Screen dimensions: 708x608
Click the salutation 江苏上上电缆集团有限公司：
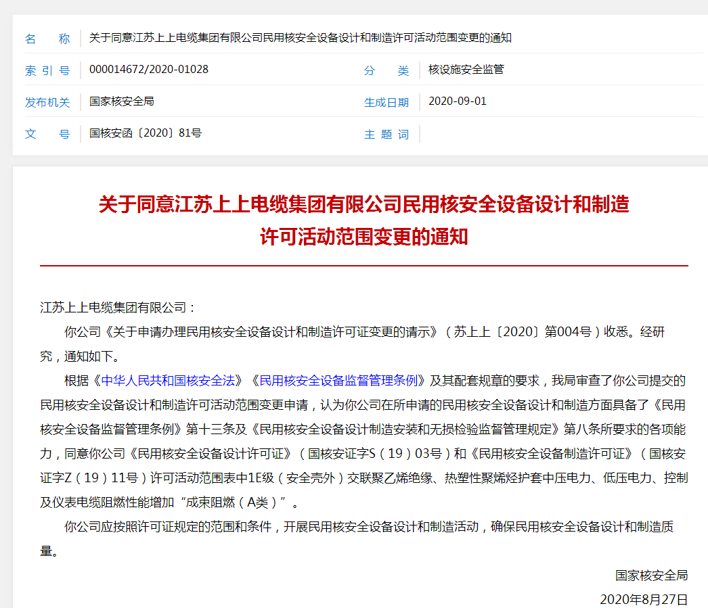(x=118, y=308)
